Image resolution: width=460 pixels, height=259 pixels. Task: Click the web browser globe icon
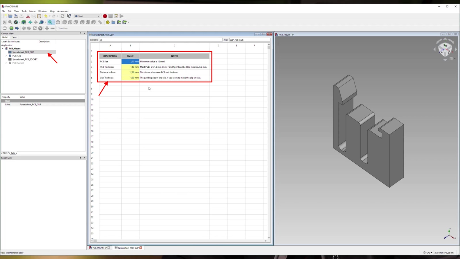(x=11, y=28)
